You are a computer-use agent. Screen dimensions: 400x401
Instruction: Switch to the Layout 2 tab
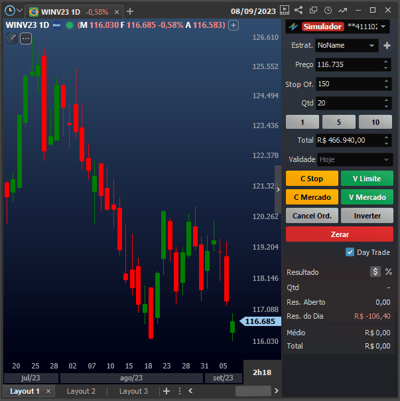click(81, 391)
